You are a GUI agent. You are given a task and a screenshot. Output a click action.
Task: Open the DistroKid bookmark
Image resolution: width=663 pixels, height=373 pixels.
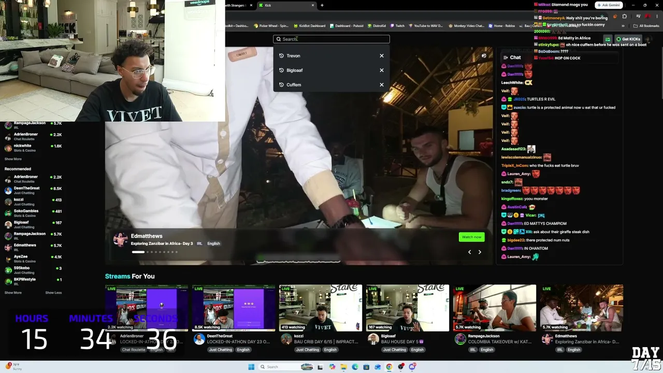[376, 26]
